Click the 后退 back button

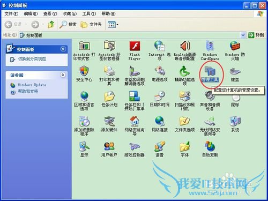coord(13,24)
